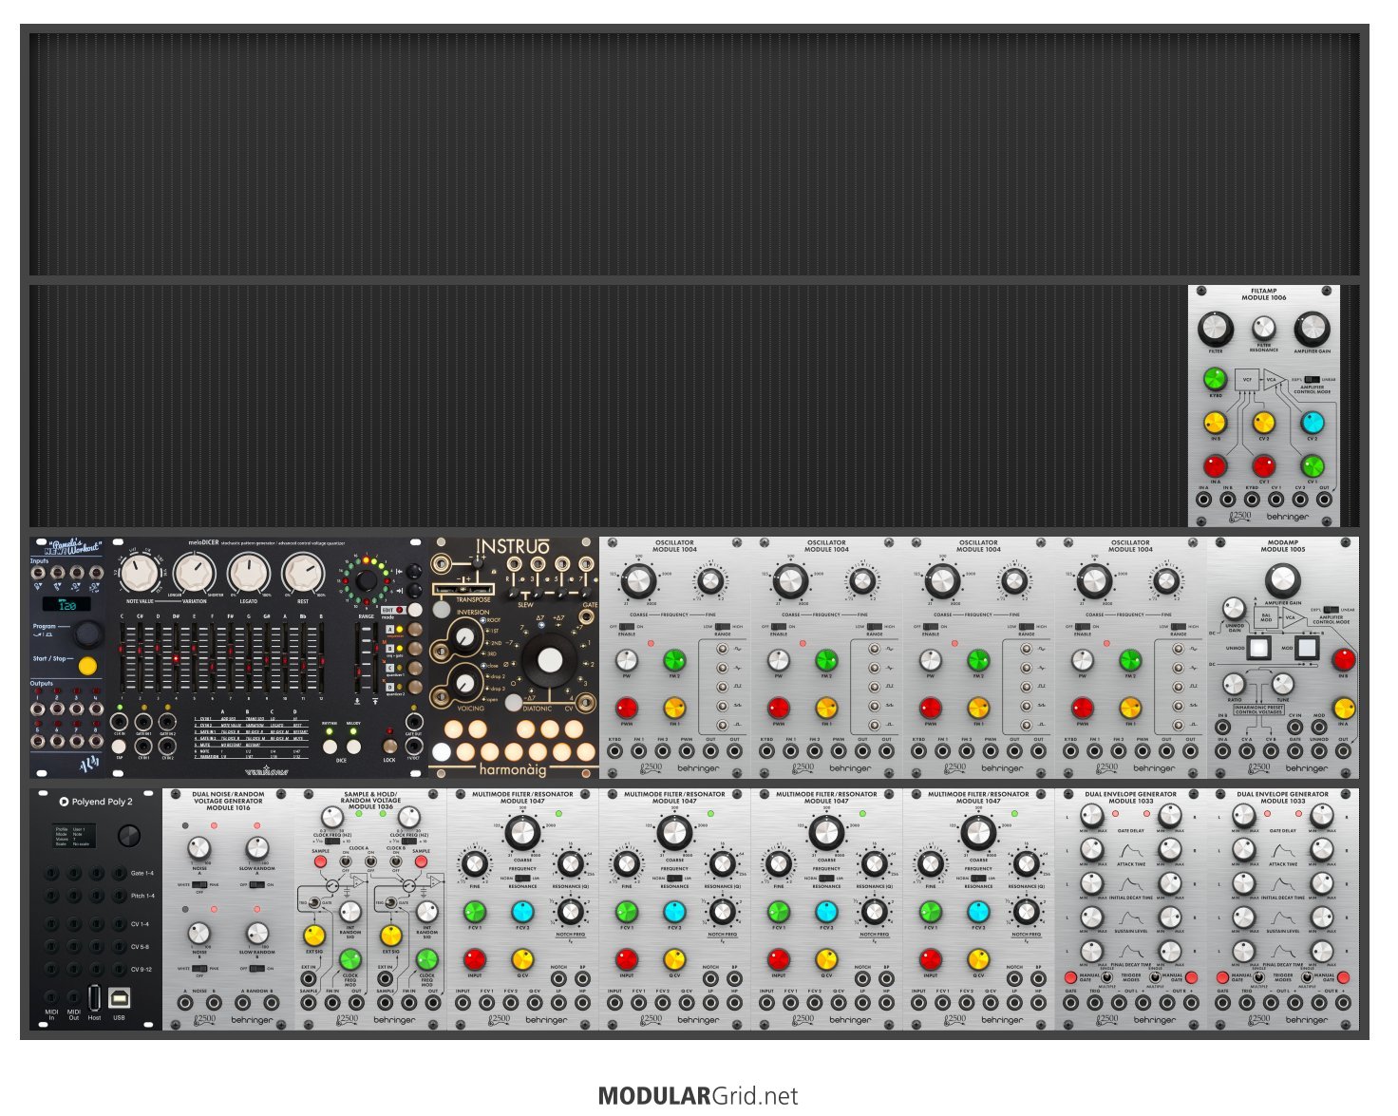Click the "harmonàig" name on the Instruō module
This screenshot has height=1116, width=1398.
pos(514,770)
